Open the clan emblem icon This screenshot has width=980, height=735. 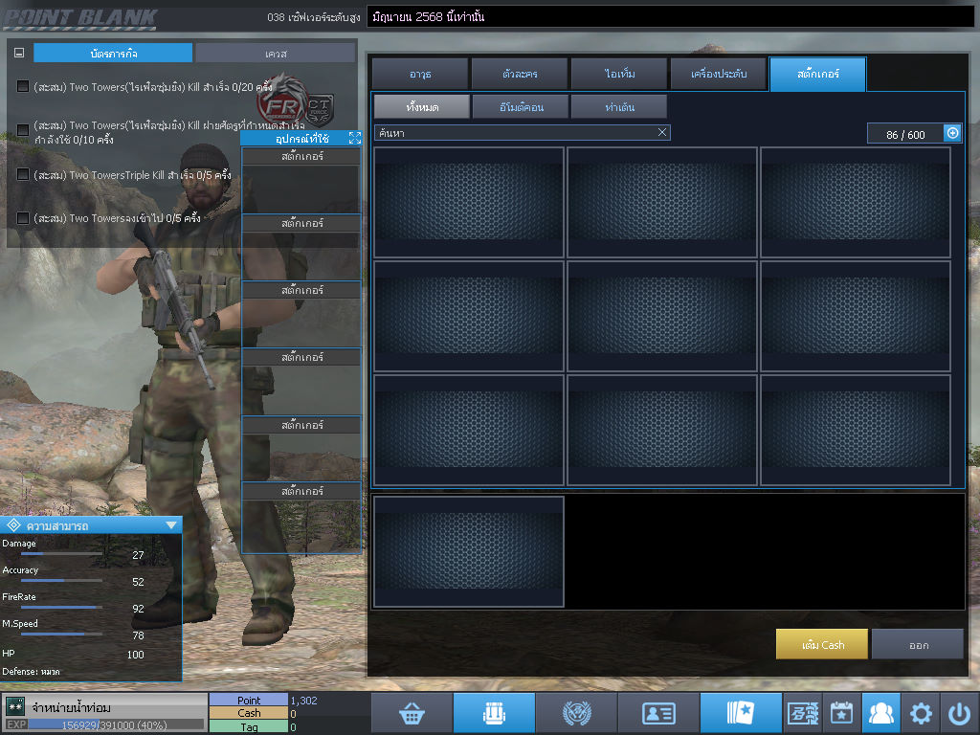[x=576, y=712]
